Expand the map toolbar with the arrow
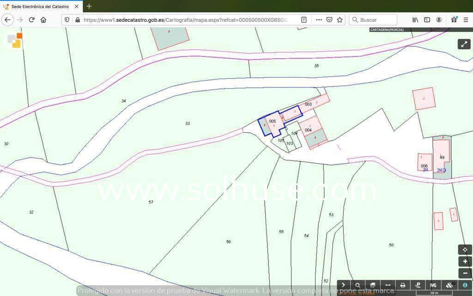The width and height of the screenshot is (473, 296). coord(344,285)
